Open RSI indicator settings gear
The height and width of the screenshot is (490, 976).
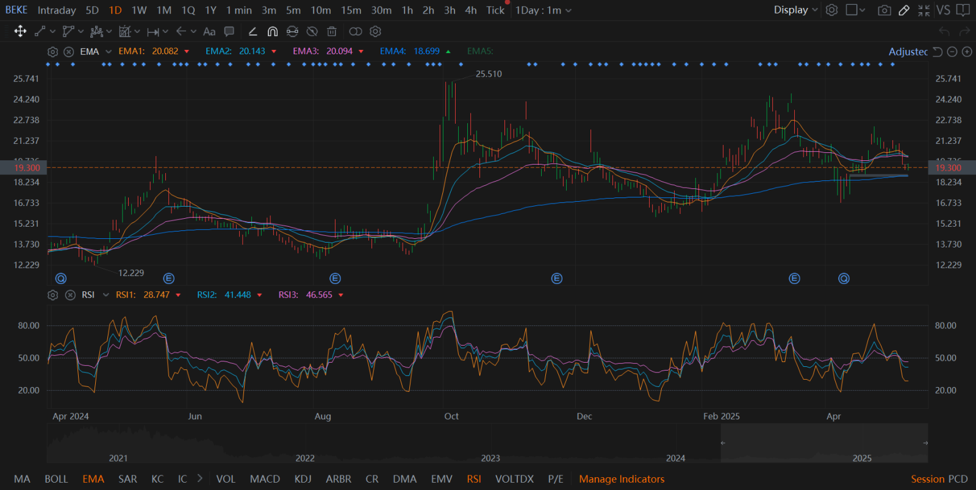point(53,295)
